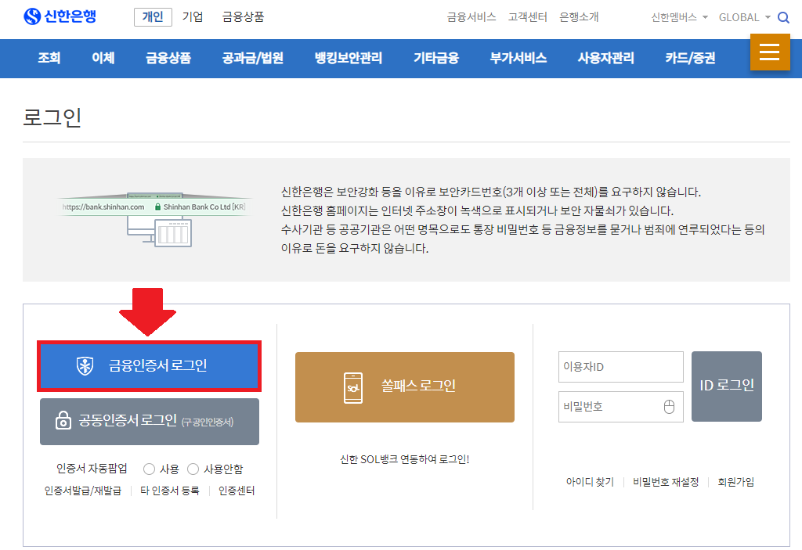
Task: Expand the 신한멤버스 dropdown
Action: 679,17
